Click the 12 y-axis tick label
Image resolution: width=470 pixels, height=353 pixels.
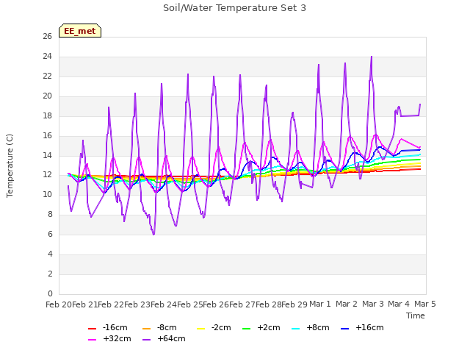point(47,175)
